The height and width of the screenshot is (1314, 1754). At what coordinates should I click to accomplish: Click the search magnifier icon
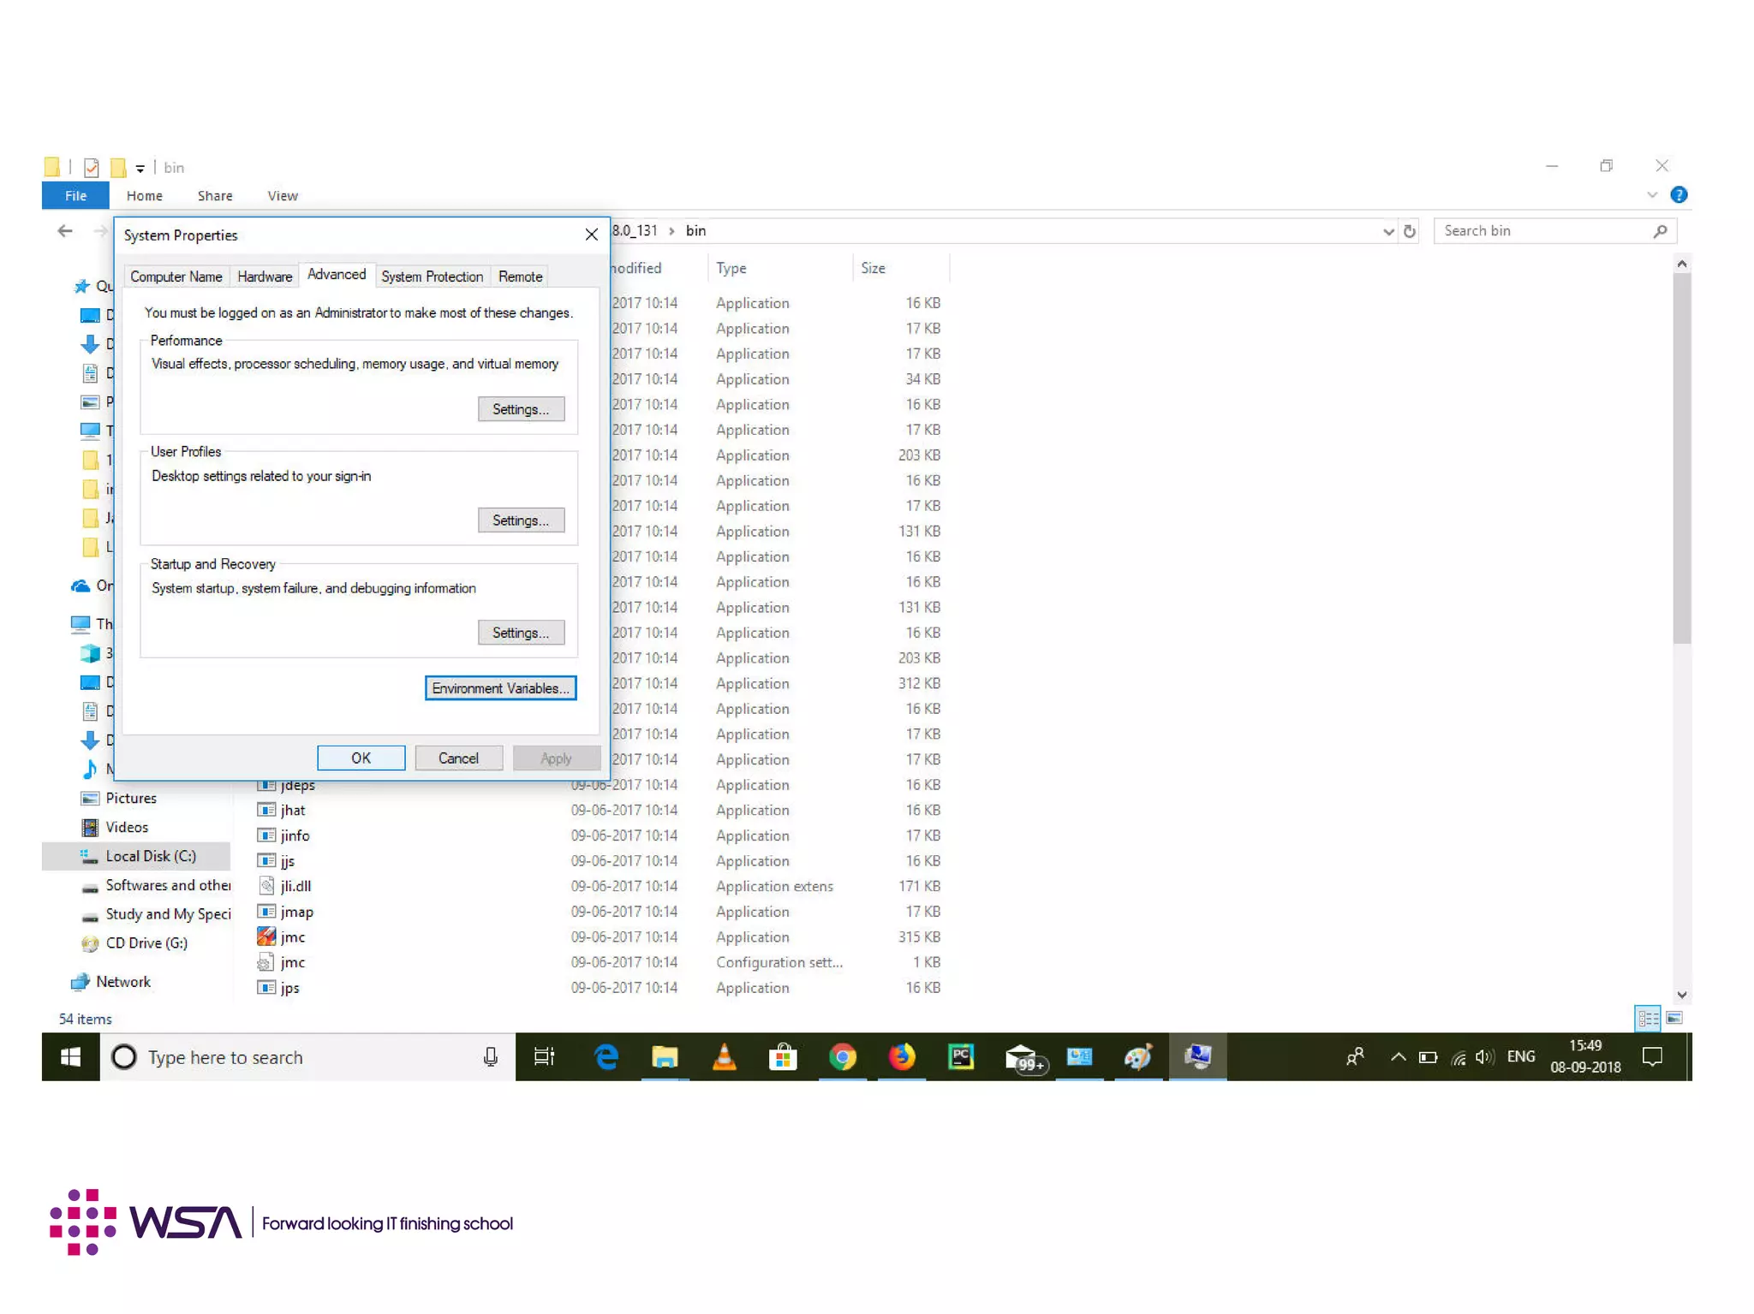coord(1660,231)
